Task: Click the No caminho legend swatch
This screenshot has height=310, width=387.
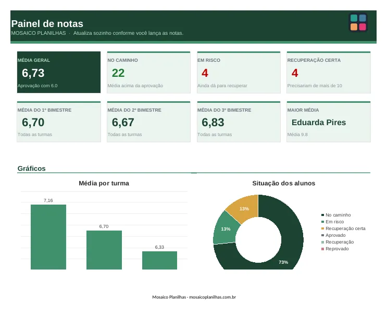Action: point(322,215)
